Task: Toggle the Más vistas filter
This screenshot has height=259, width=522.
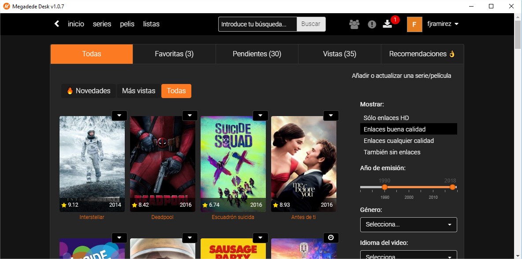Action: point(138,91)
